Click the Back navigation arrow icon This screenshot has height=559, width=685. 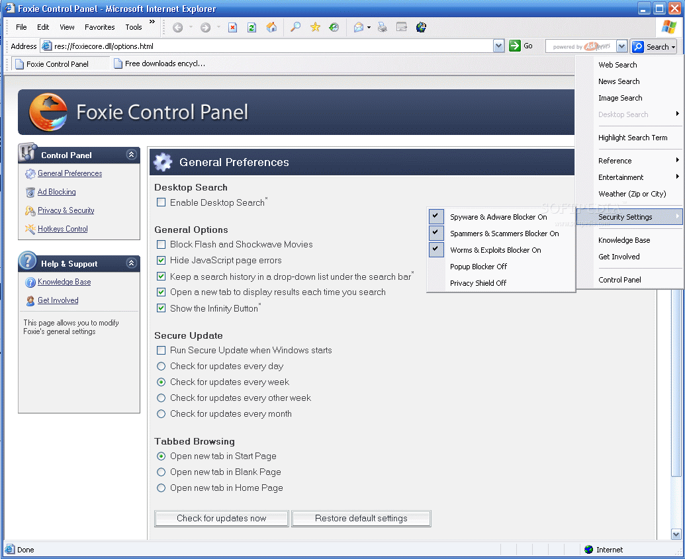pos(178,28)
